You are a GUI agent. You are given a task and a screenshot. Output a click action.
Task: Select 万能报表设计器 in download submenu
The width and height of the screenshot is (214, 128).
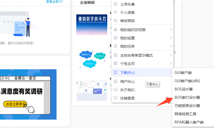coord(187,106)
